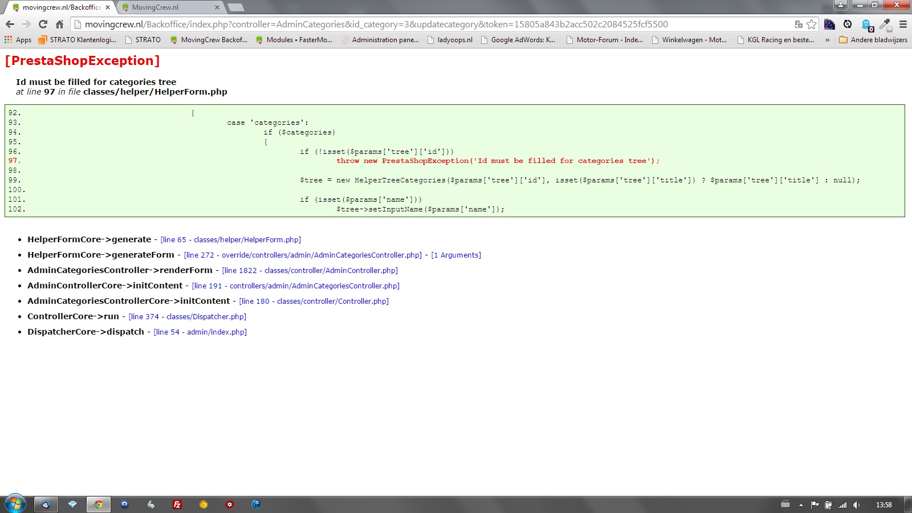Viewport: 912px width, 513px height.
Task: Reload the current page
Action: coord(43,24)
